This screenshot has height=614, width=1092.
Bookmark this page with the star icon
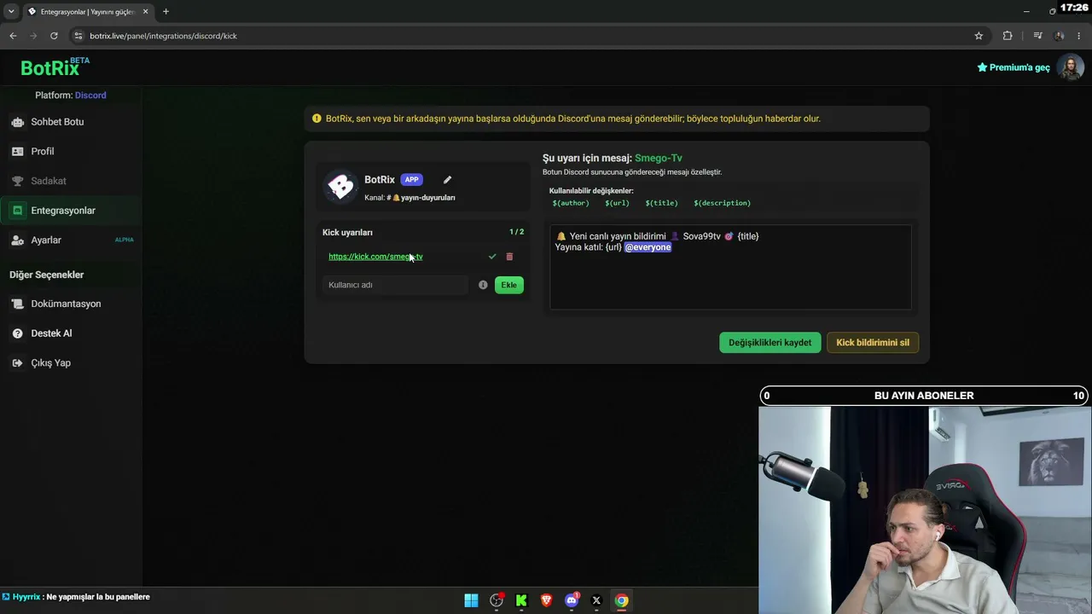click(x=979, y=36)
